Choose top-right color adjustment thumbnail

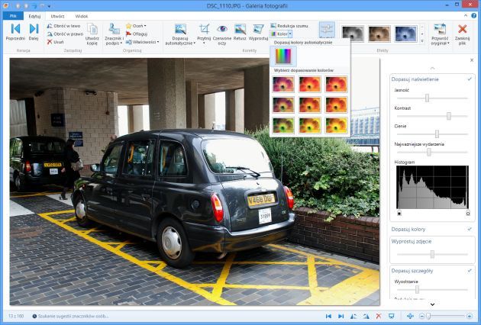(336, 84)
